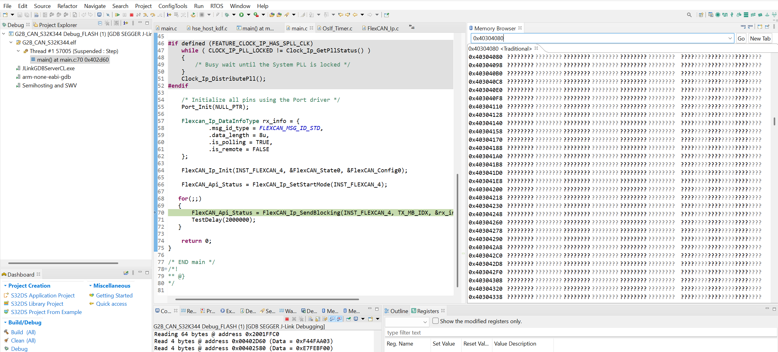Enable Show the modified registers only

[436, 321]
